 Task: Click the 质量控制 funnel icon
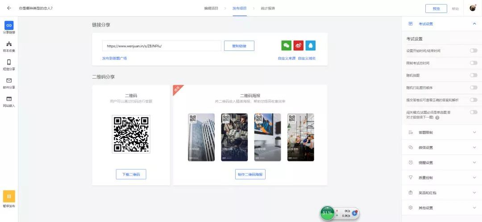tap(411, 177)
